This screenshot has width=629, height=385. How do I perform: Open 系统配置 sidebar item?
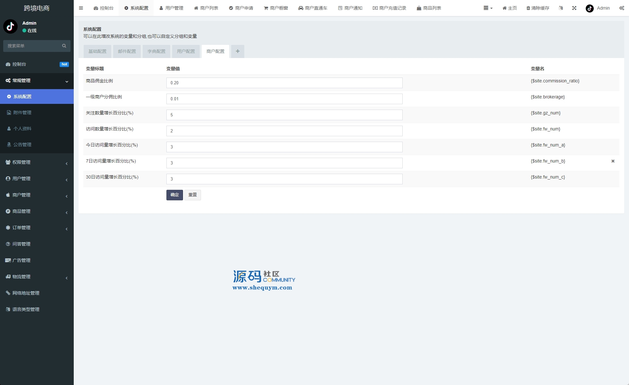(x=37, y=96)
